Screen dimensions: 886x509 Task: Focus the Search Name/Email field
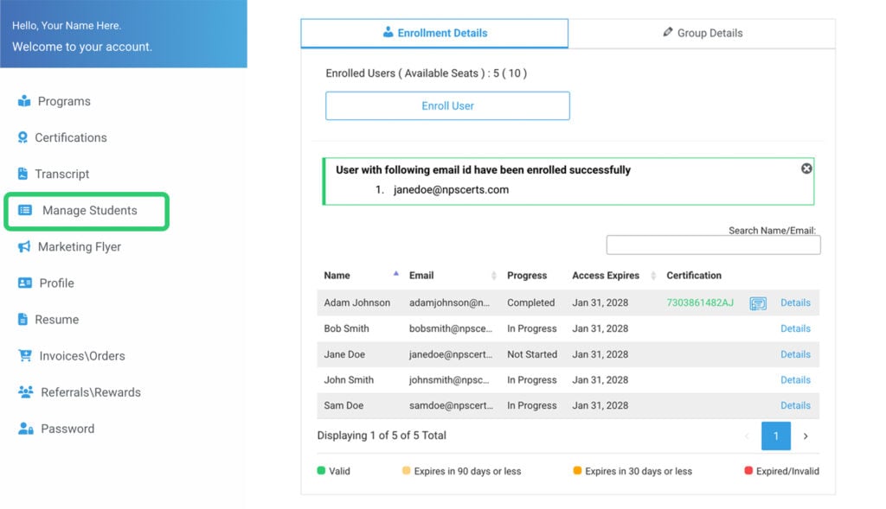[713, 245]
